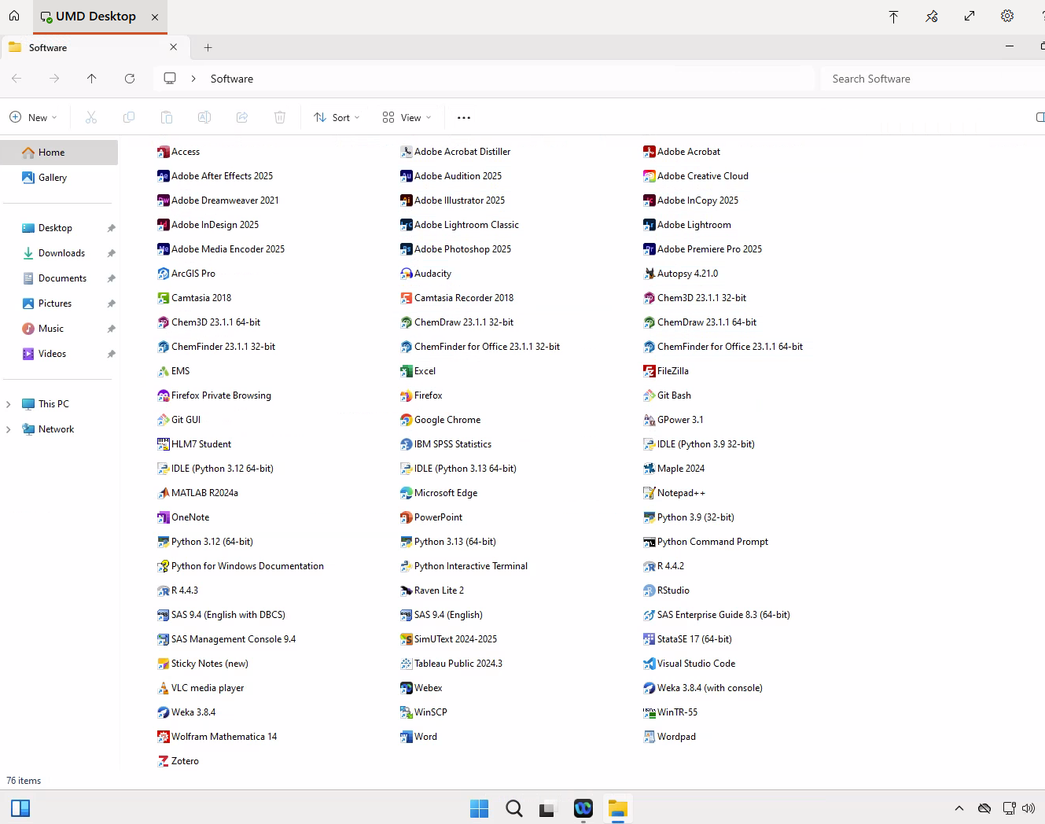Select the IBM SPSS Statistics icon
The height and width of the screenshot is (824, 1045).
point(446,444)
